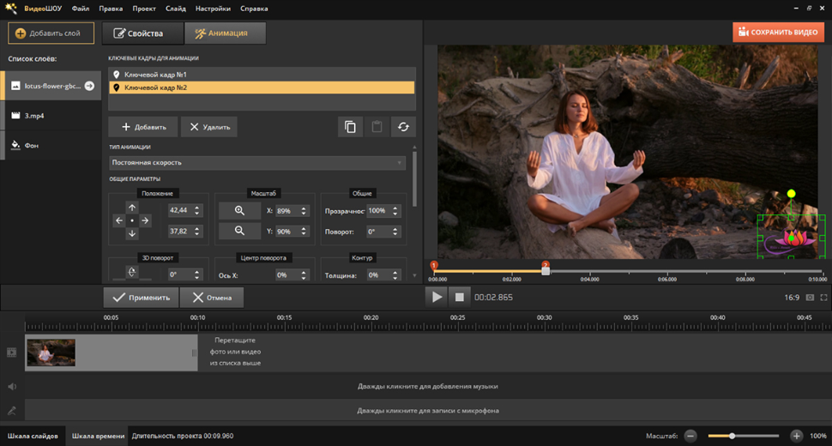
Task: Click the Добавить слой button
Action: tap(51, 33)
